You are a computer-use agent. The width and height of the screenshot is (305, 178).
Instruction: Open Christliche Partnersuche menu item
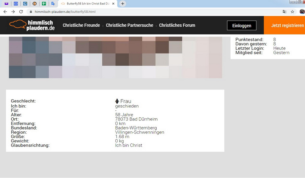click(129, 25)
